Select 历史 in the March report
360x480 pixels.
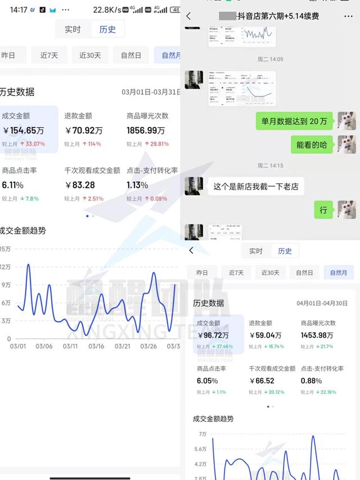pos(107,29)
